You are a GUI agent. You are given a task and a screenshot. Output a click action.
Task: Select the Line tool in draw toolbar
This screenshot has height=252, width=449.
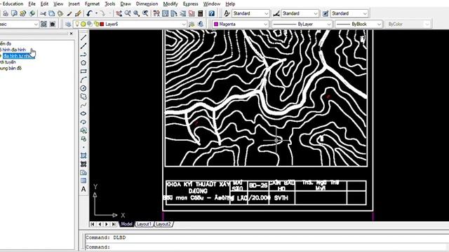point(83,37)
